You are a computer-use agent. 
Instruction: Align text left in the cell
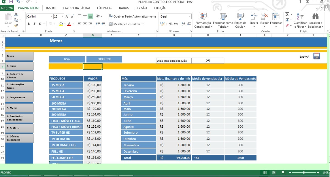(x=80, y=24)
